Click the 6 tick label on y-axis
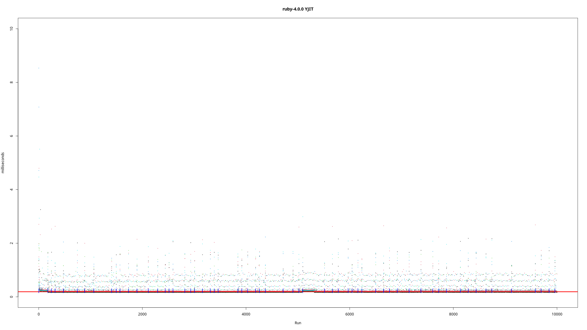This screenshot has width=587, height=330. click(12, 136)
